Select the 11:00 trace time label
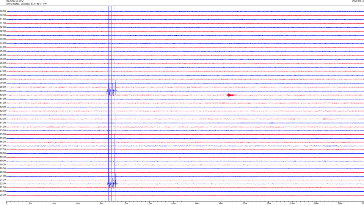The width and height of the screenshot is (364, 205). pos(3,99)
